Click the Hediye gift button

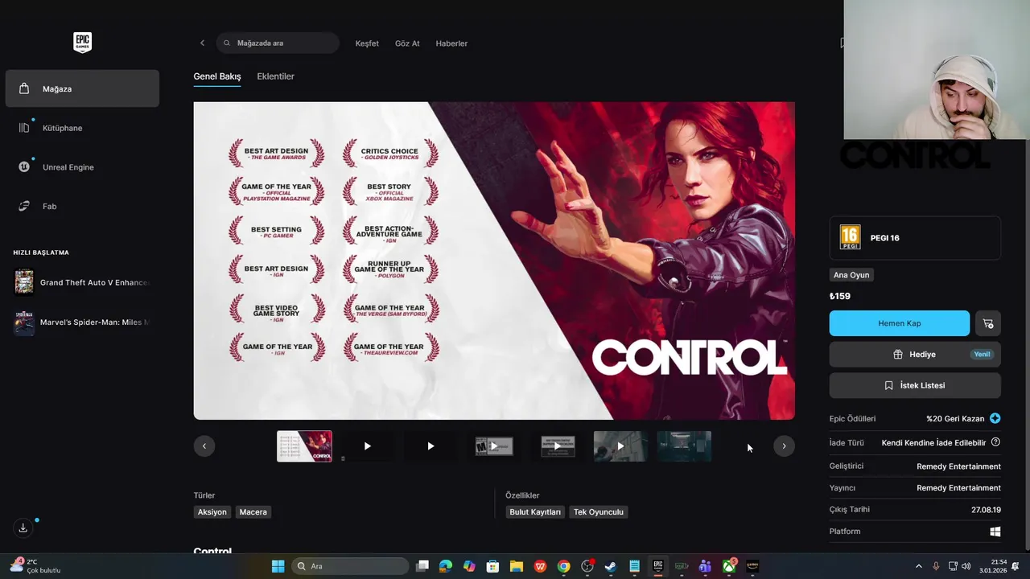(915, 354)
